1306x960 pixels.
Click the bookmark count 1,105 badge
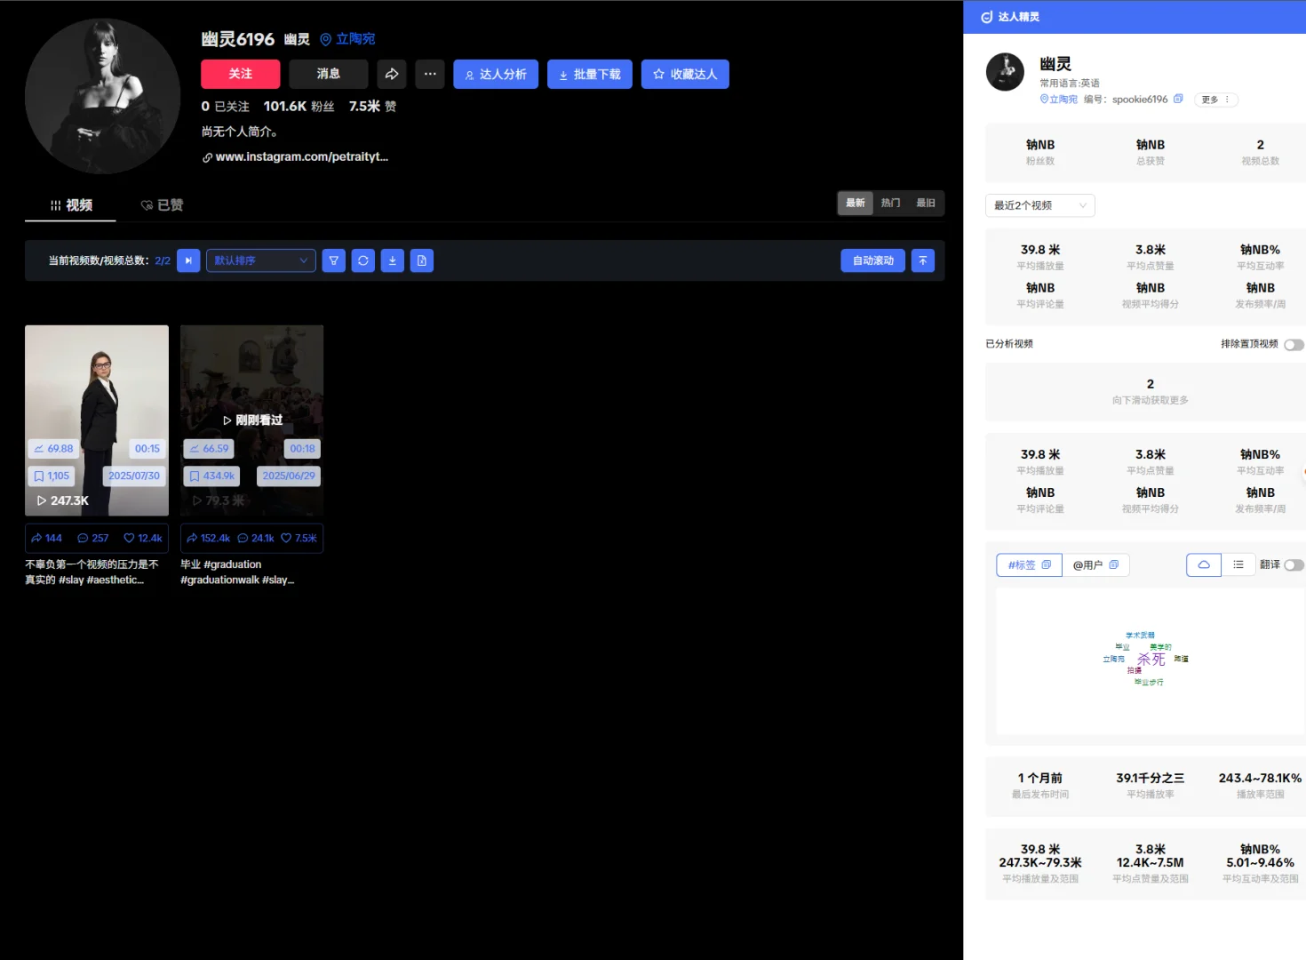tap(52, 476)
